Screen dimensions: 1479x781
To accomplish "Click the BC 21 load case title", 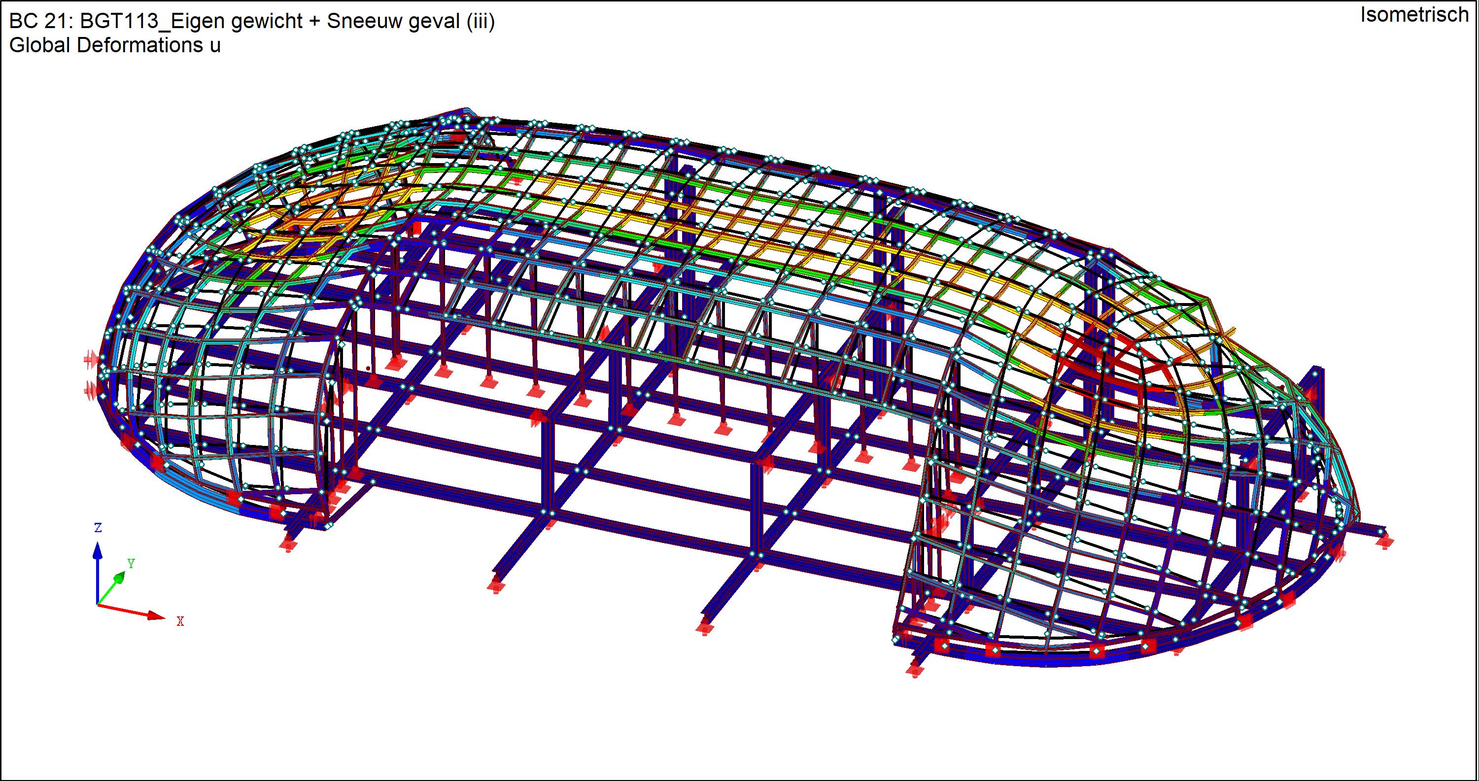I will 40,21.
